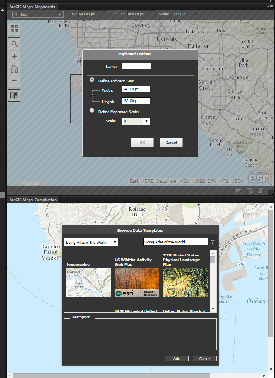This screenshot has width=275, height=378.
Task: Go to previous mapboard arrow
Action: tap(16, 15)
